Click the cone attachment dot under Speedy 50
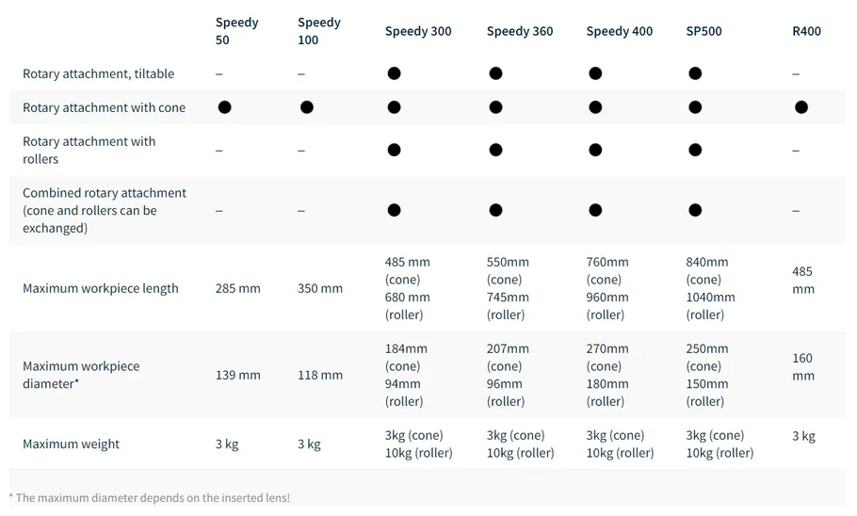Viewport: 857px width, 516px height. (x=224, y=107)
